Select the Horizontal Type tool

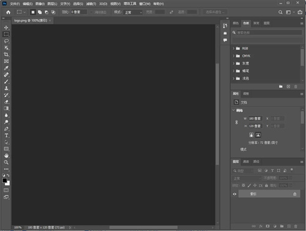pos(6,136)
